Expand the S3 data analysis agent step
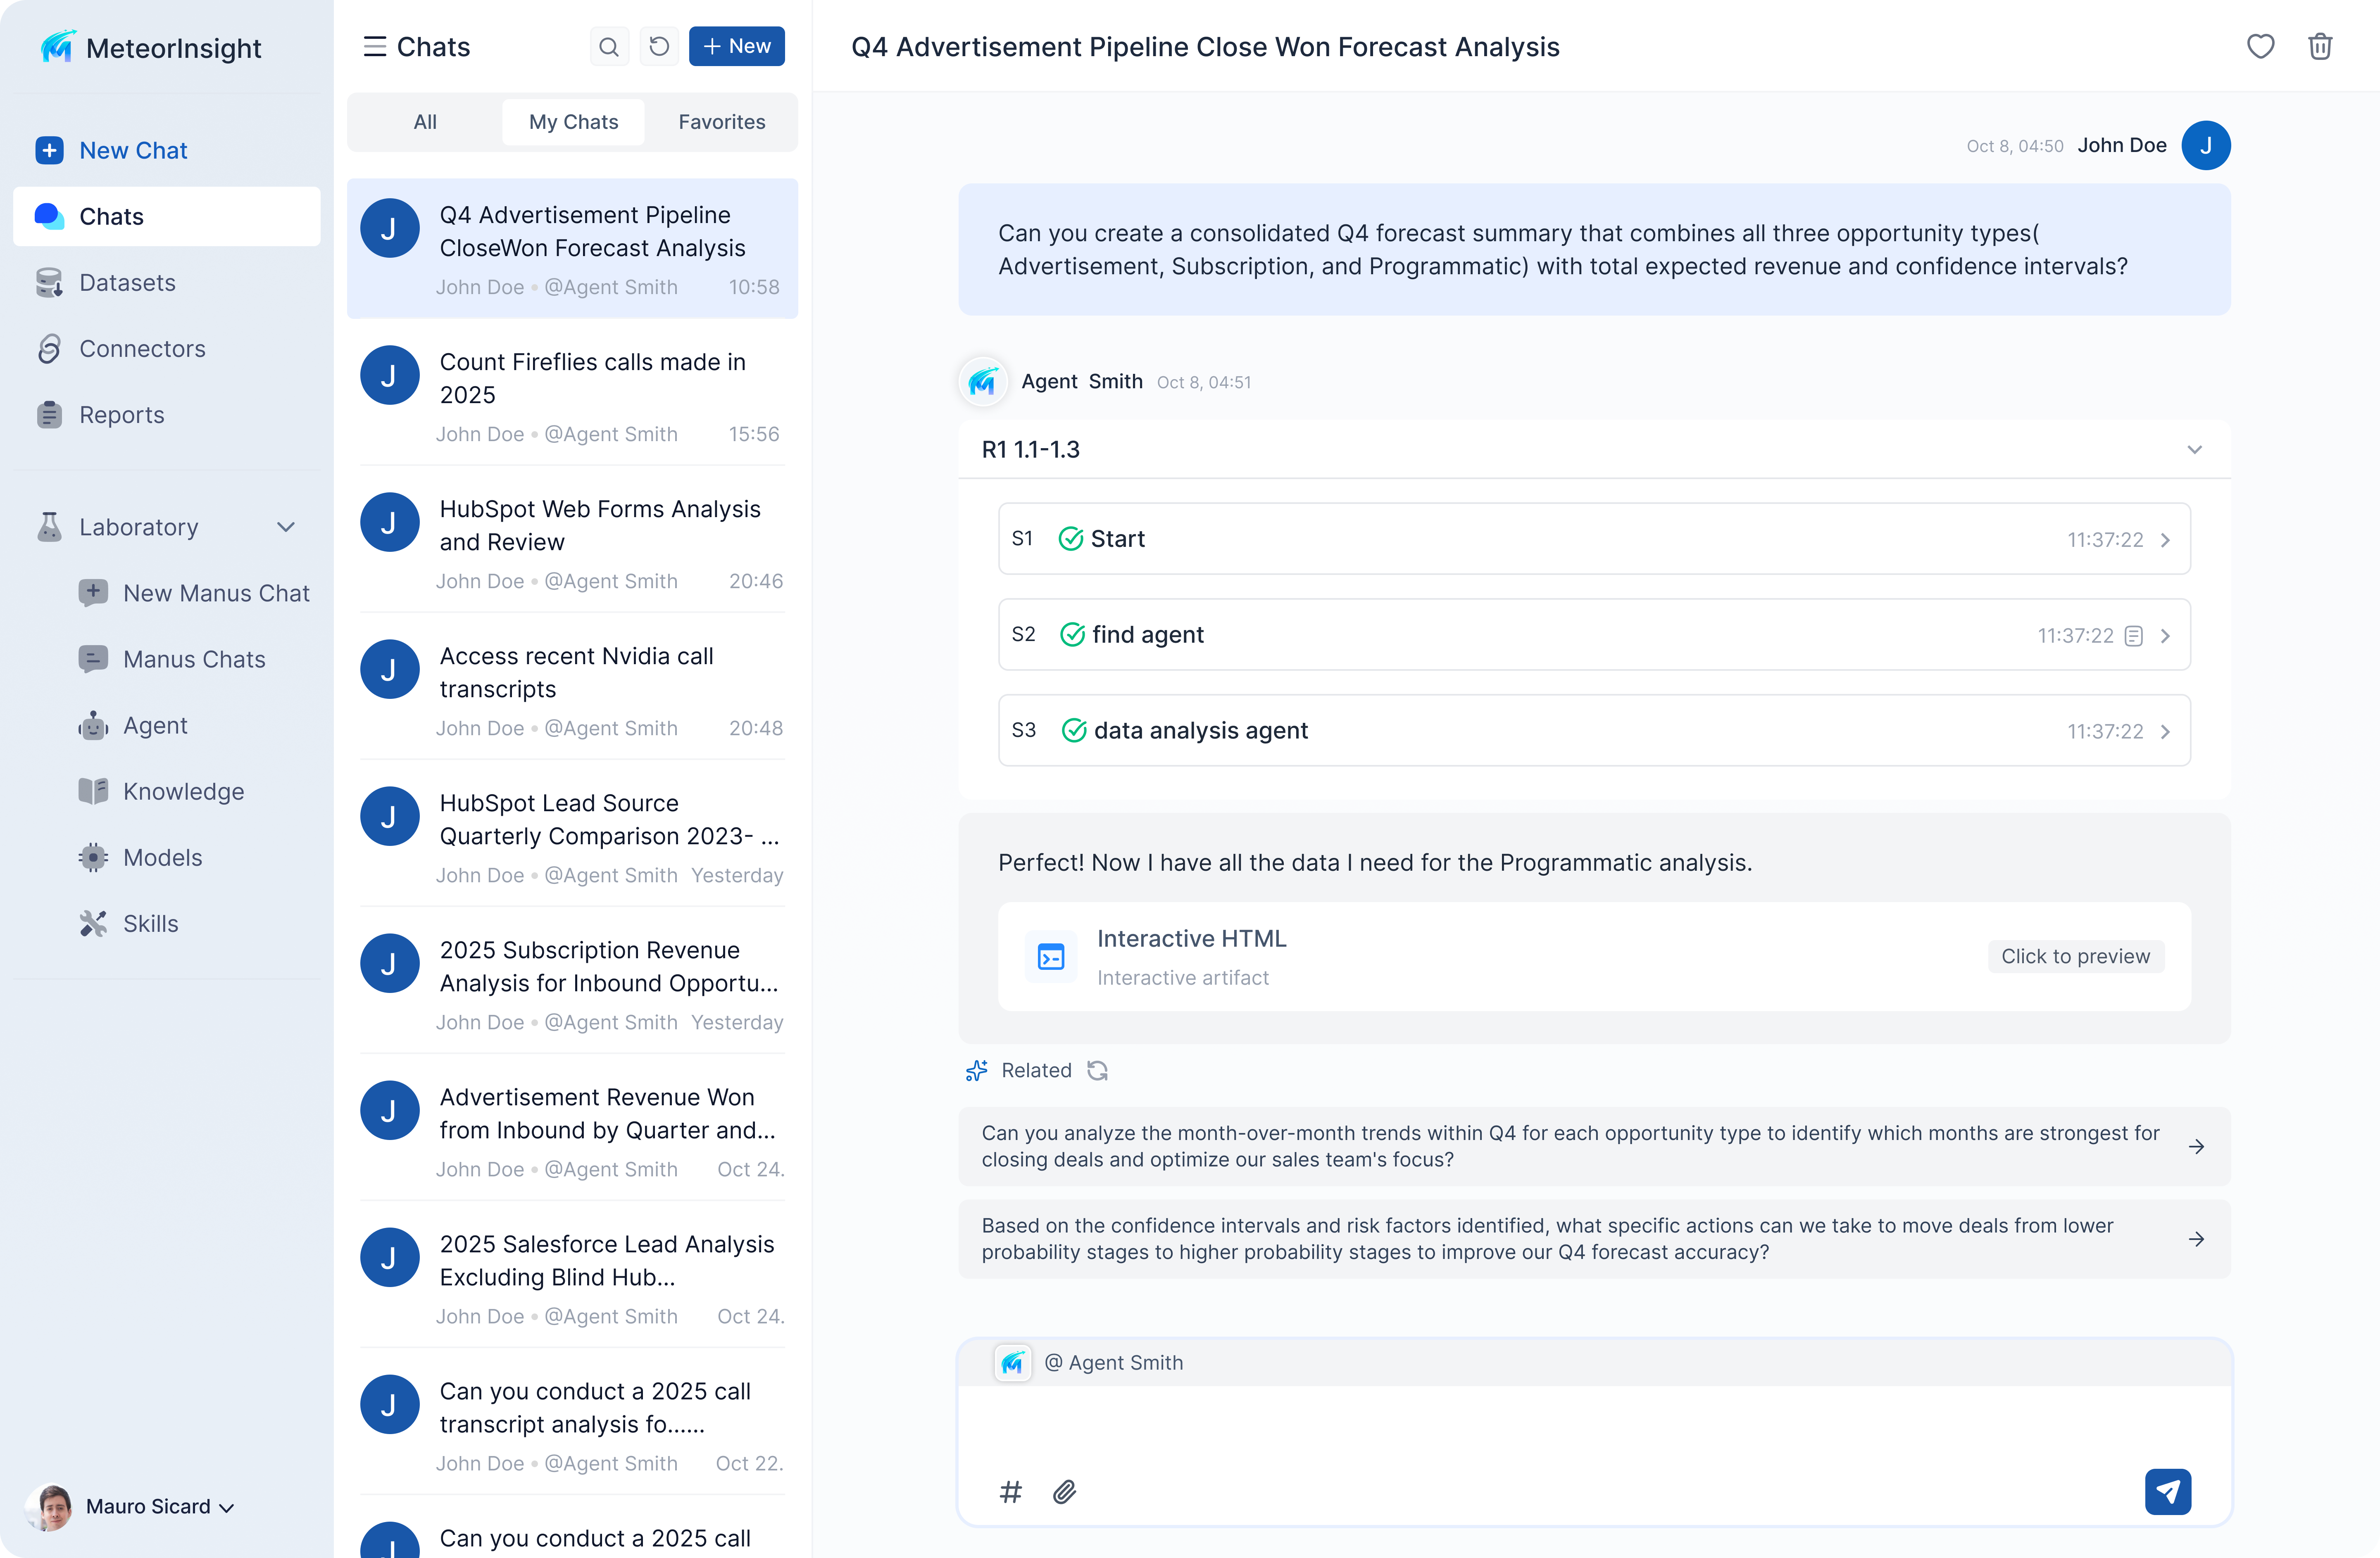Viewport: 2380px width, 1558px height. pyautogui.click(x=2166, y=731)
